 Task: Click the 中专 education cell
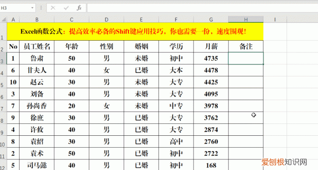point(176,106)
